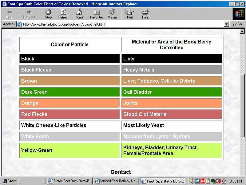Click the volume speaker tray icon
Viewport: 246px width, 185px height.
click(192, 181)
